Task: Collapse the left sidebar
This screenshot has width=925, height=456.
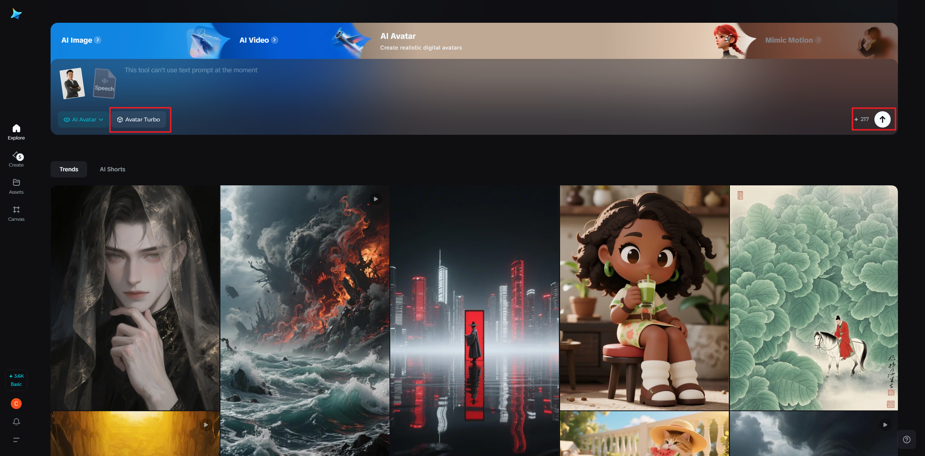Action: pyautogui.click(x=16, y=440)
